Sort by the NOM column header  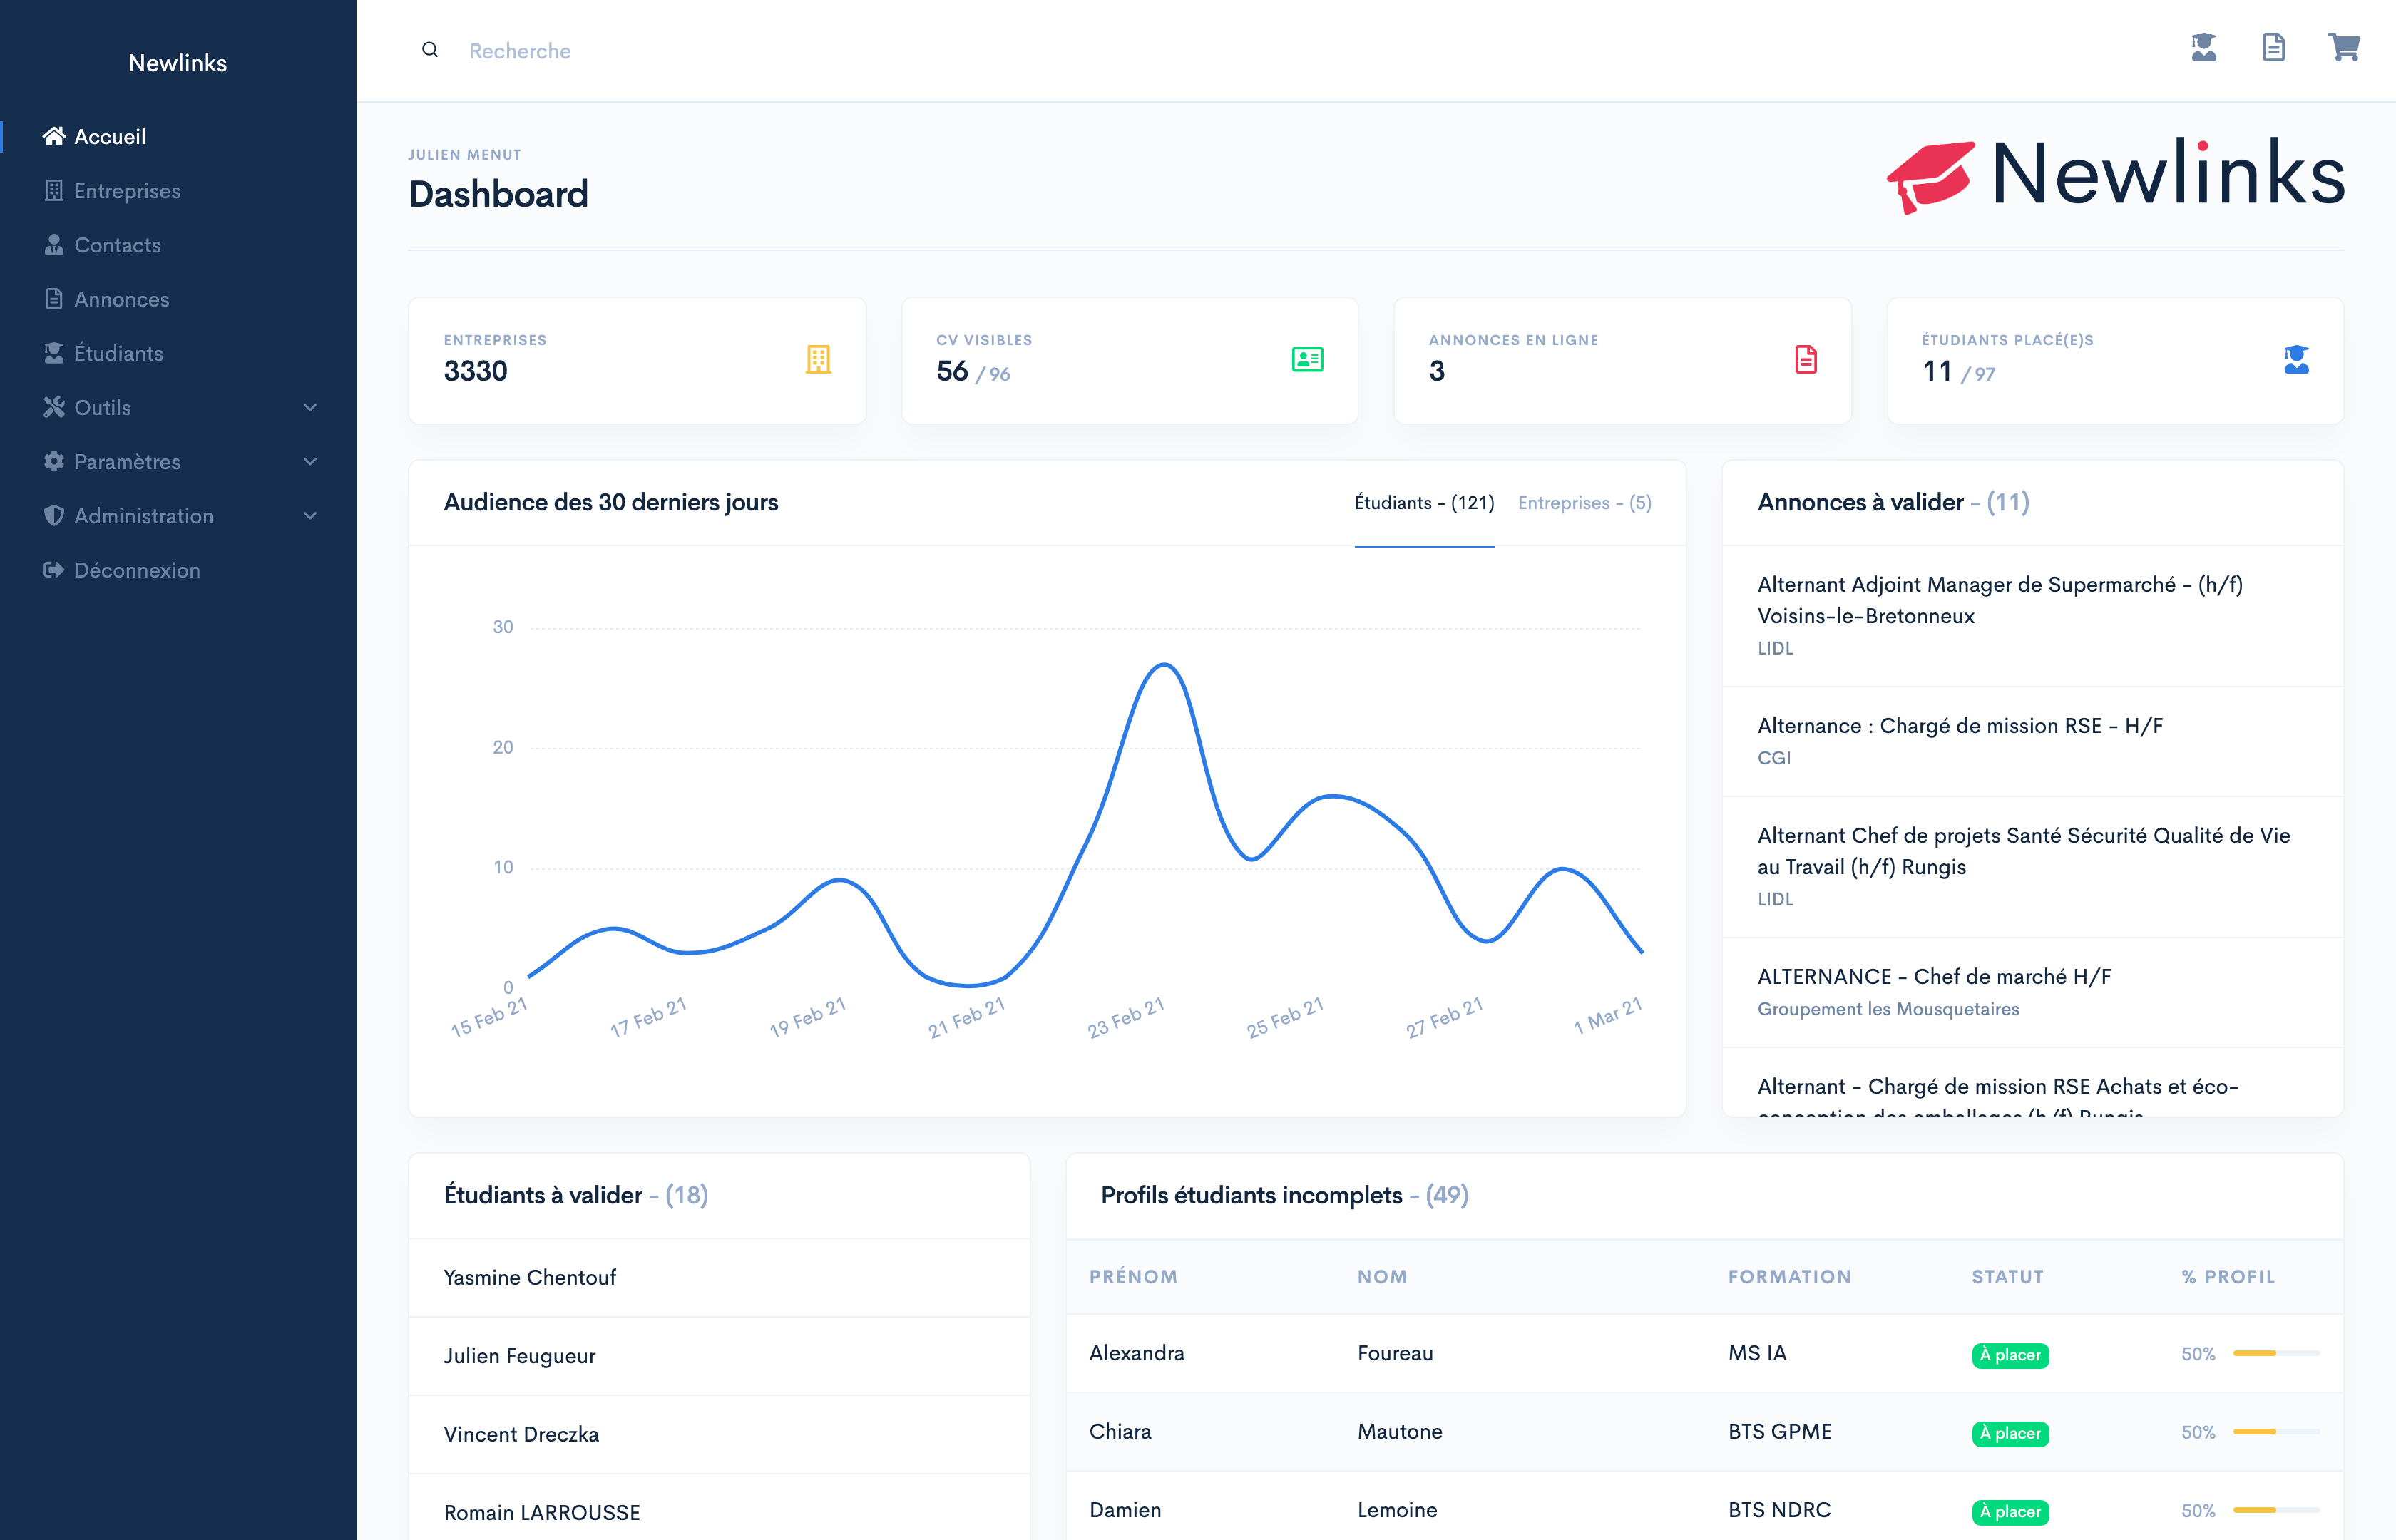pos(1382,1277)
